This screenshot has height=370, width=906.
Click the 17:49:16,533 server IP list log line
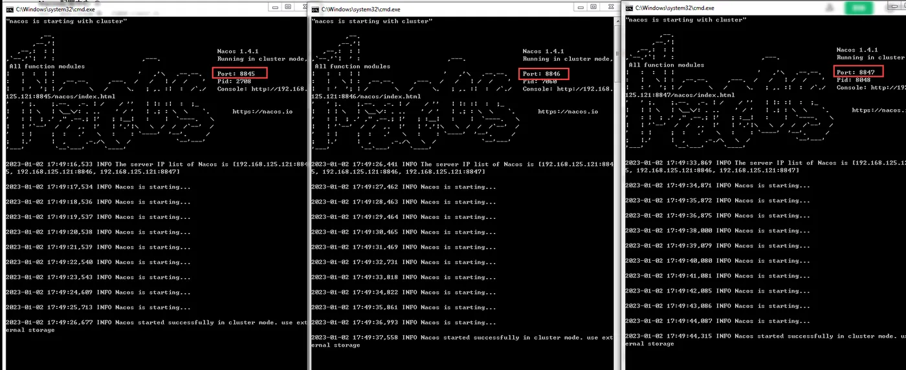156,168
